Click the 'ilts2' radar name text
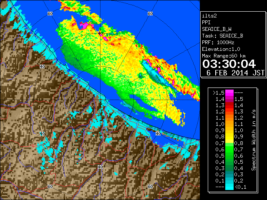Image resolution: width=267 pixels, height=200 pixels. coord(209,16)
